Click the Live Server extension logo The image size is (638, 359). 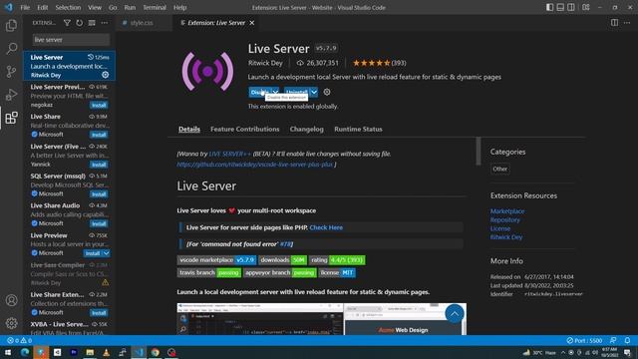point(208,72)
